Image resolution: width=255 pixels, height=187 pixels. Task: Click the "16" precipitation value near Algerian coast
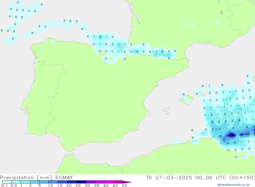tap(227, 135)
